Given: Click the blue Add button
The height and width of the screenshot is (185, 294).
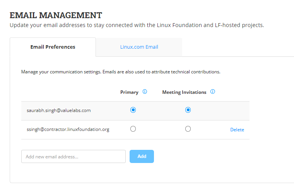Looking at the screenshot, I should coord(142,156).
